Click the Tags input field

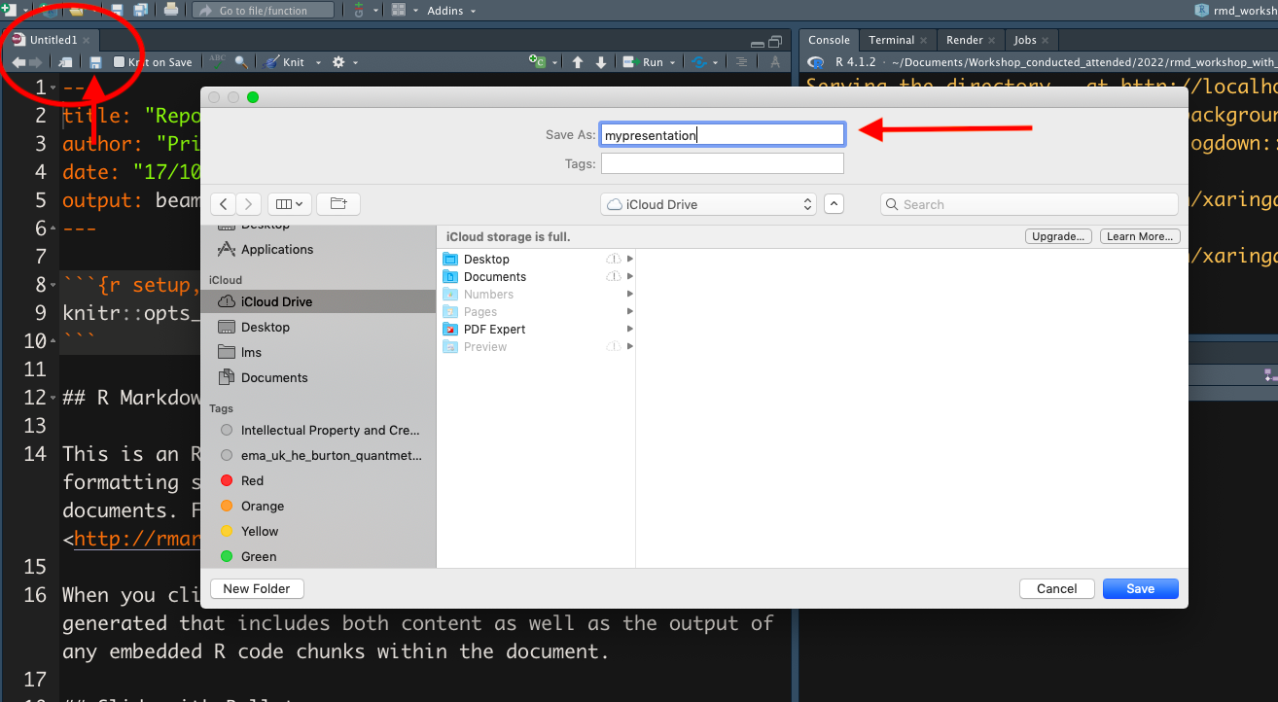click(x=723, y=163)
